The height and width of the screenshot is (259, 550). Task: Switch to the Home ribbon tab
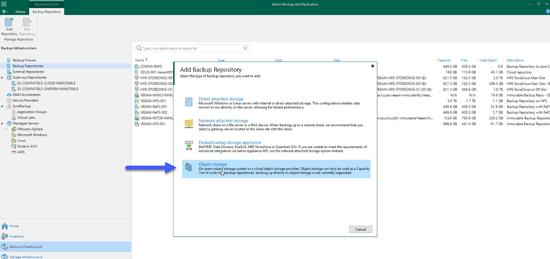click(20, 12)
